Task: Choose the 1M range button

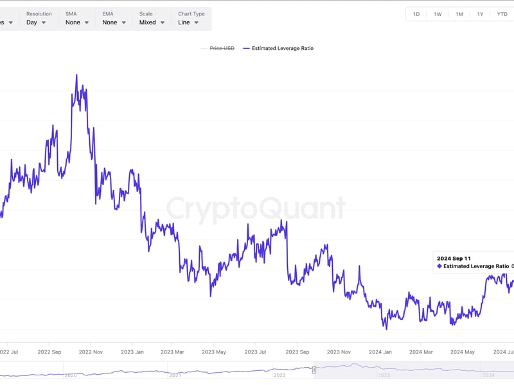Action: point(459,14)
